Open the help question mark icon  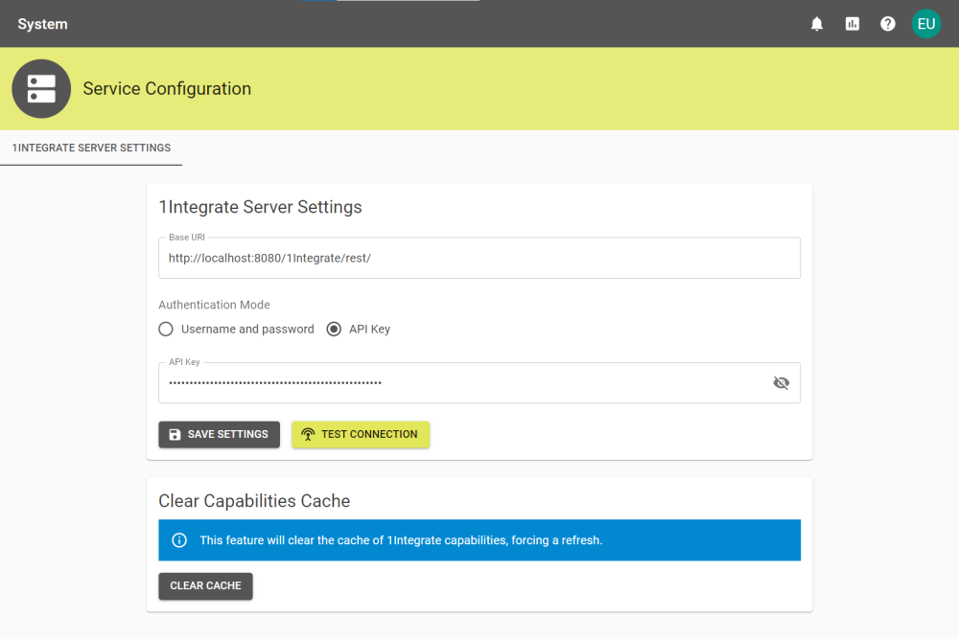pyautogui.click(x=887, y=24)
